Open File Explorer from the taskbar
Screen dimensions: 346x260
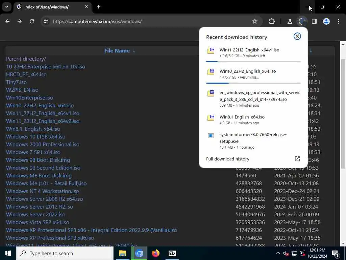tap(122, 253)
